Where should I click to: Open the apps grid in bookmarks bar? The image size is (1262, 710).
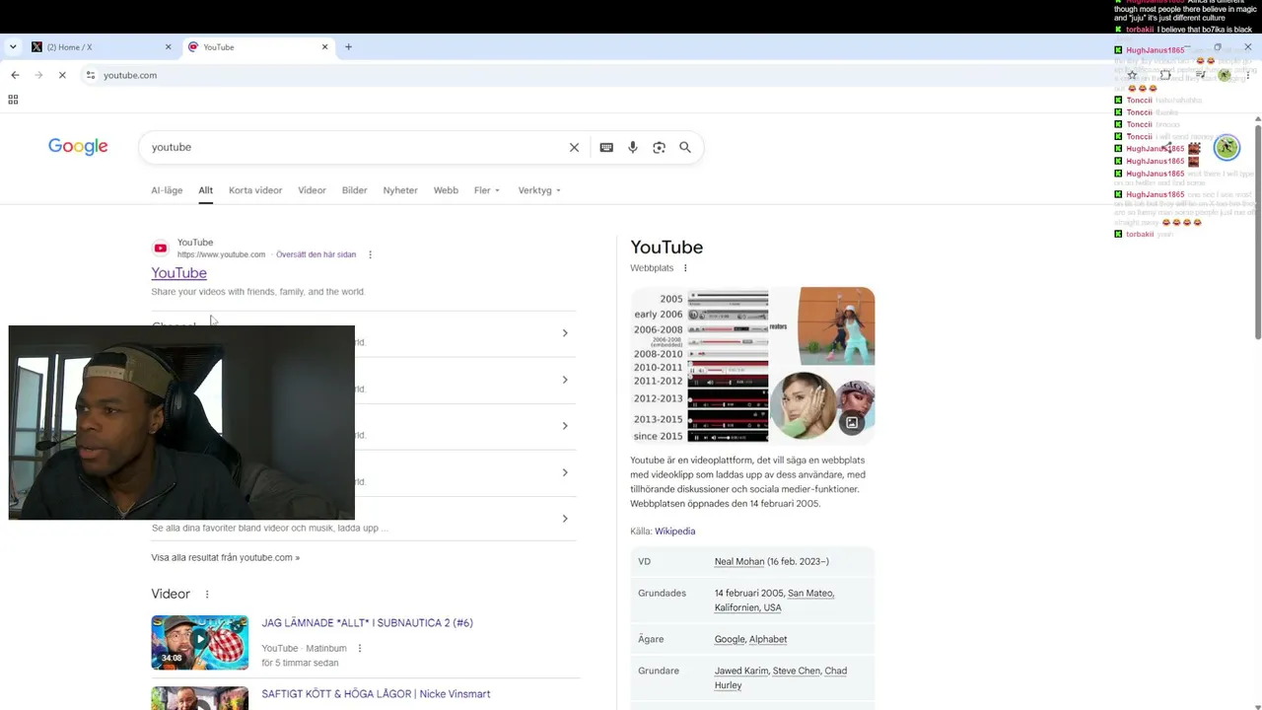point(13,100)
